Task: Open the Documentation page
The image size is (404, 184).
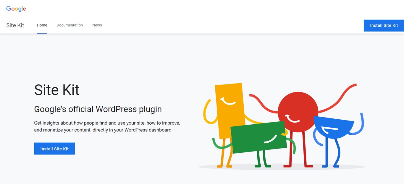Action: pyautogui.click(x=70, y=25)
